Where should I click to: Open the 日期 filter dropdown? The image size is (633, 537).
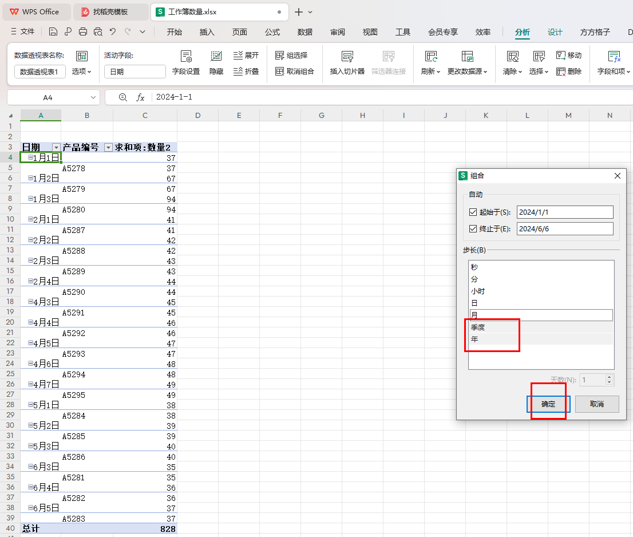(x=56, y=147)
